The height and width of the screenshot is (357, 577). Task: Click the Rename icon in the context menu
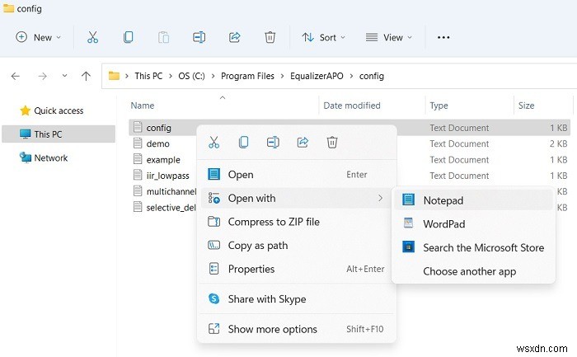point(273,143)
